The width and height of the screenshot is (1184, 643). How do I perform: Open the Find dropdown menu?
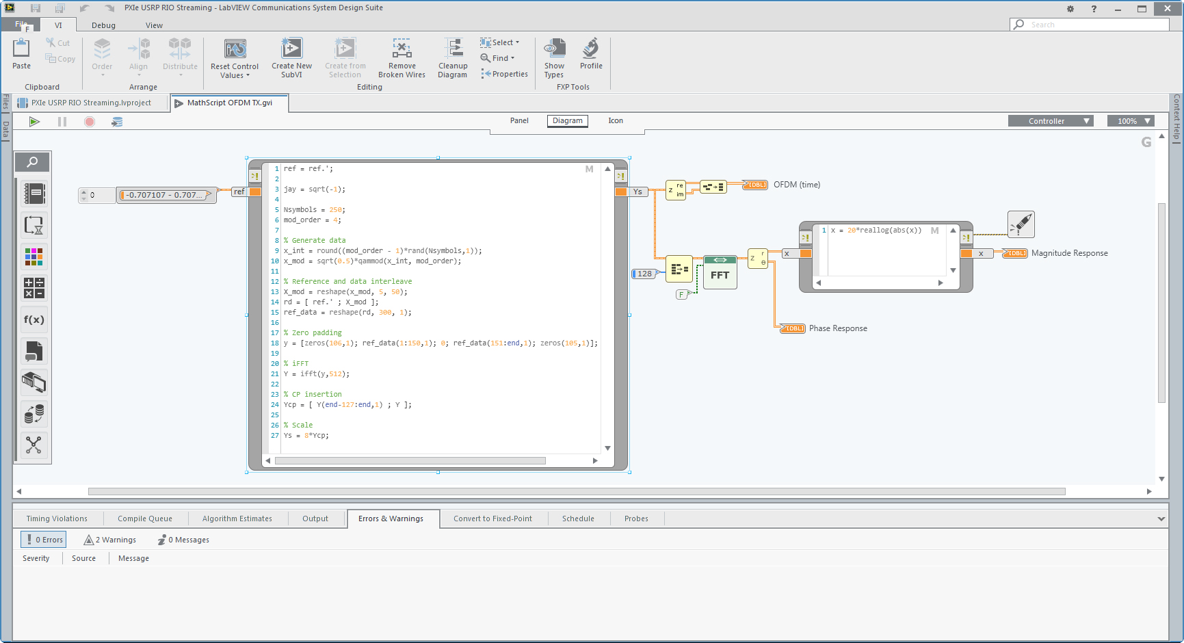pyautogui.click(x=497, y=58)
